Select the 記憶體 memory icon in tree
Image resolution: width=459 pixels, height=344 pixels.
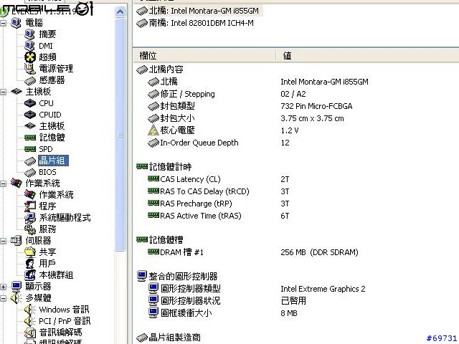click(x=30, y=138)
